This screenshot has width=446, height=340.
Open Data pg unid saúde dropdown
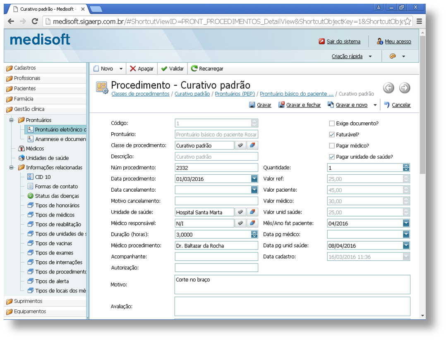point(406,245)
